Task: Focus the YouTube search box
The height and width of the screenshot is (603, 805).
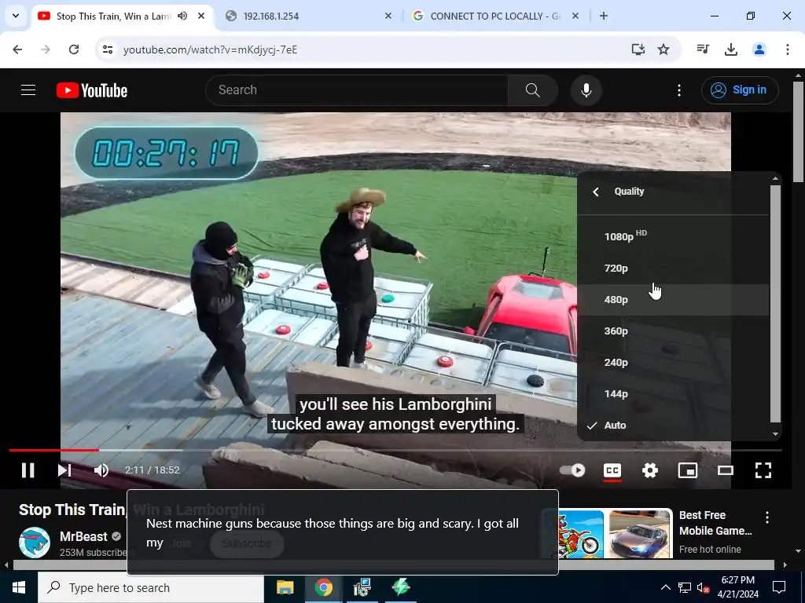Action: (x=357, y=90)
